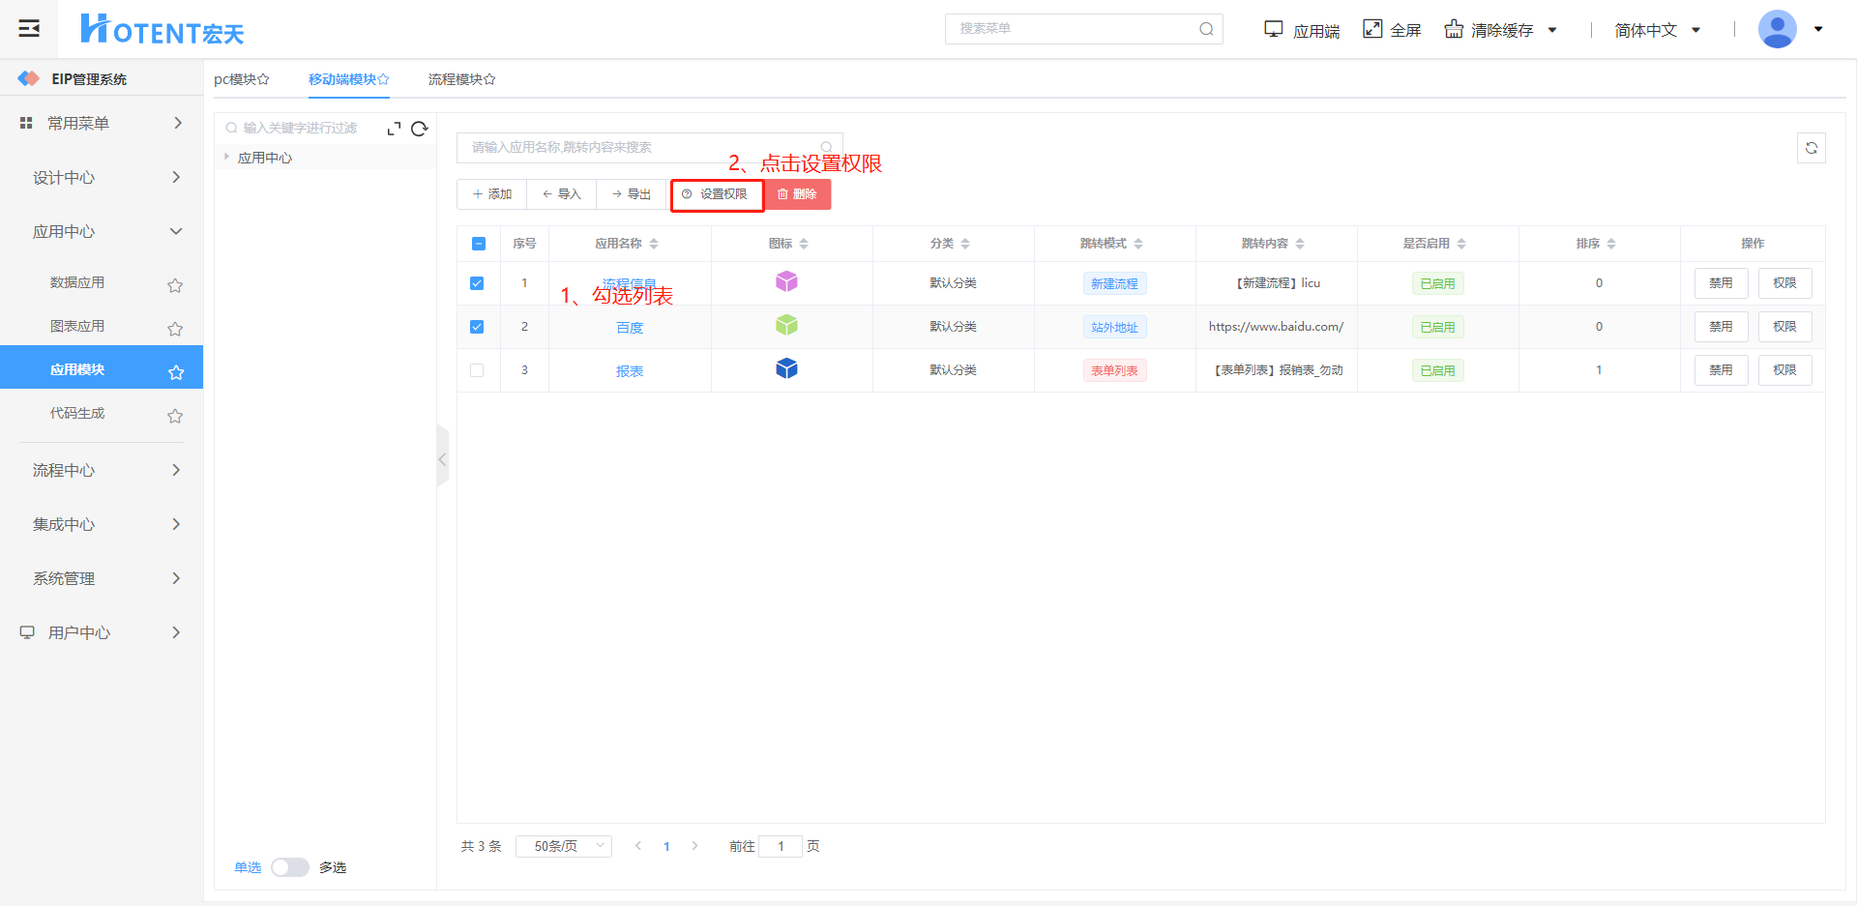Click the 全屏 fullscreen icon
This screenshot has width=1857, height=906.
point(1372,29)
